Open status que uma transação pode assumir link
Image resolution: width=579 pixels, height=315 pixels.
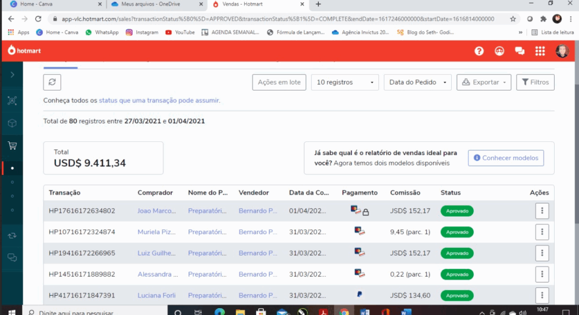[159, 101]
